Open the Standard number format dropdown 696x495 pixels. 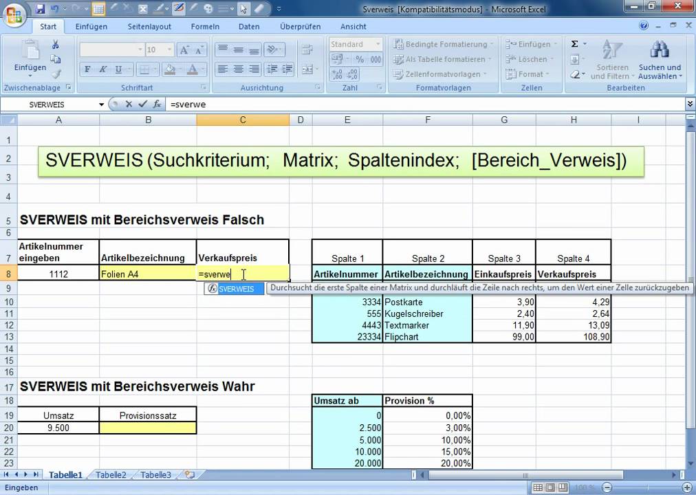(378, 45)
